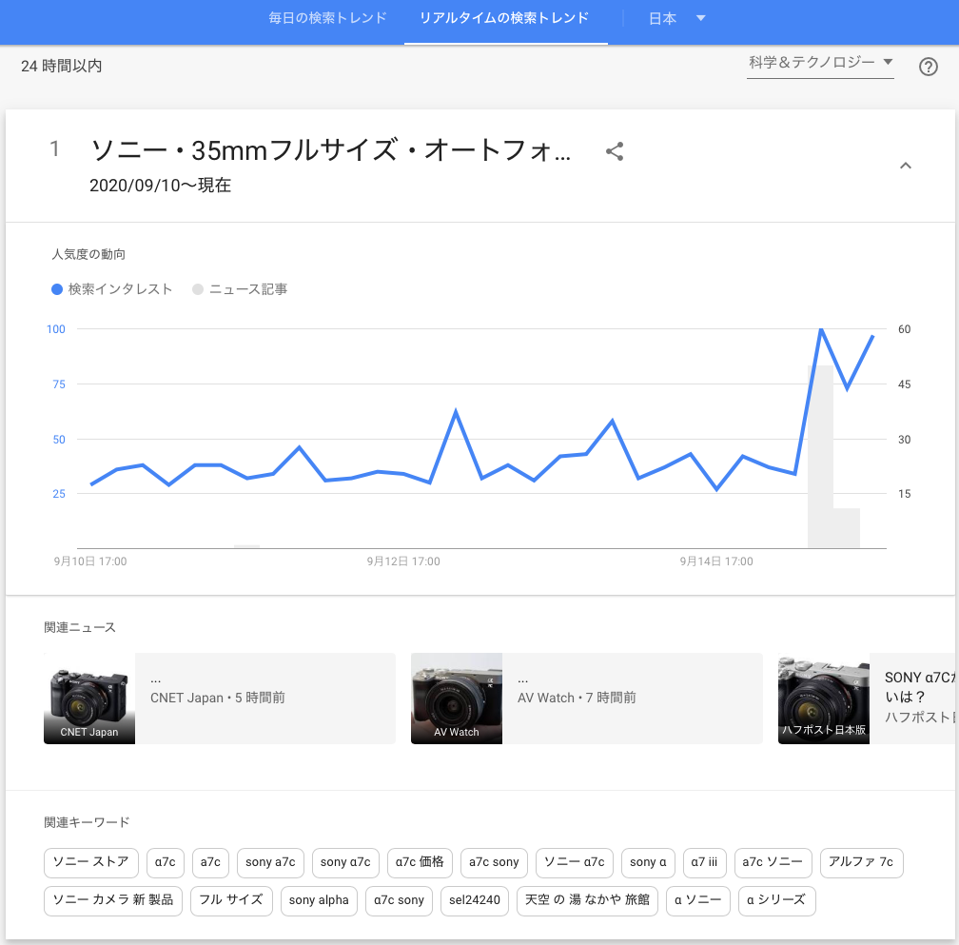Open the ハフポスト日本版 camera thumbnail

823,699
